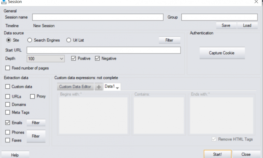The image size is (263, 158).
Task: Open the Custom Data Editor
Action: coord(75,87)
